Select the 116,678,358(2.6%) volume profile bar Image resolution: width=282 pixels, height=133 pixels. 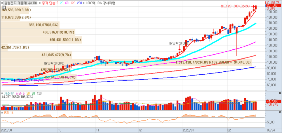coord(10,17)
